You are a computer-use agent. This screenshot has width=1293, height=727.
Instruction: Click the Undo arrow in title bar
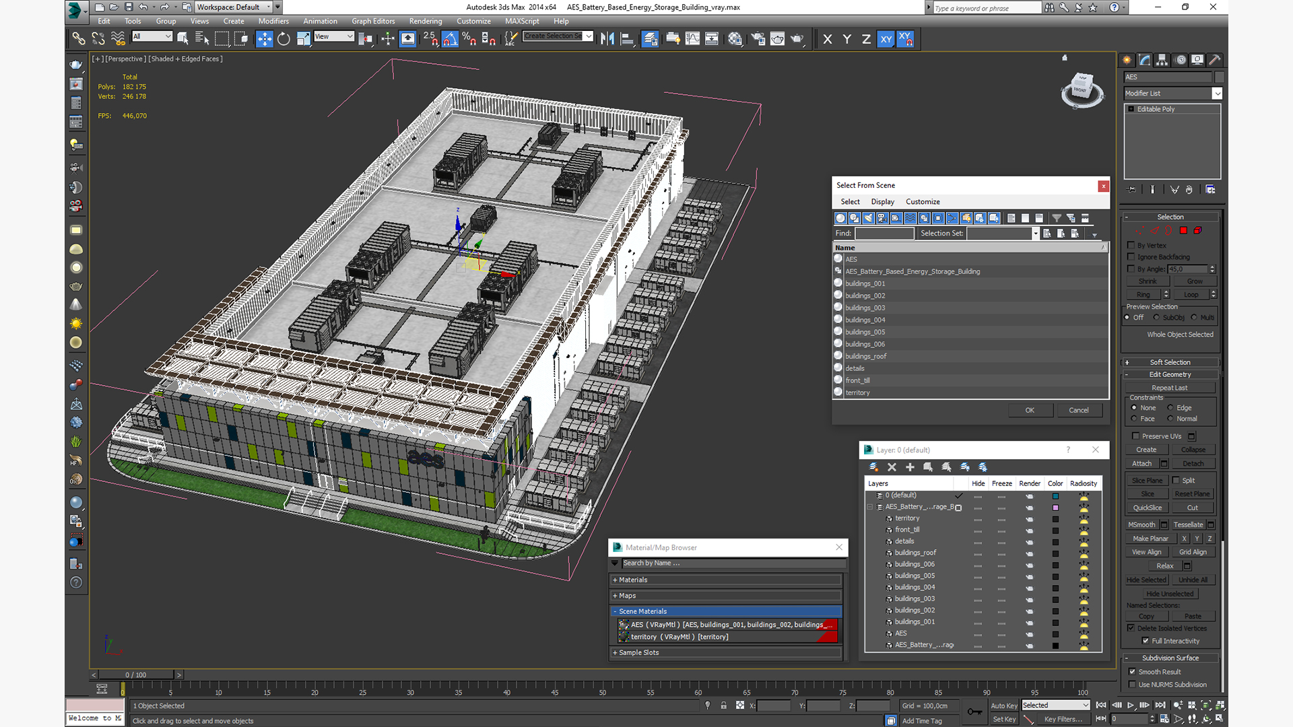(x=143, y=7)
